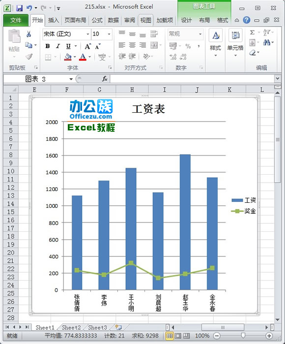
Task: Click the Copy icon
Action: (x=28, y=45)
